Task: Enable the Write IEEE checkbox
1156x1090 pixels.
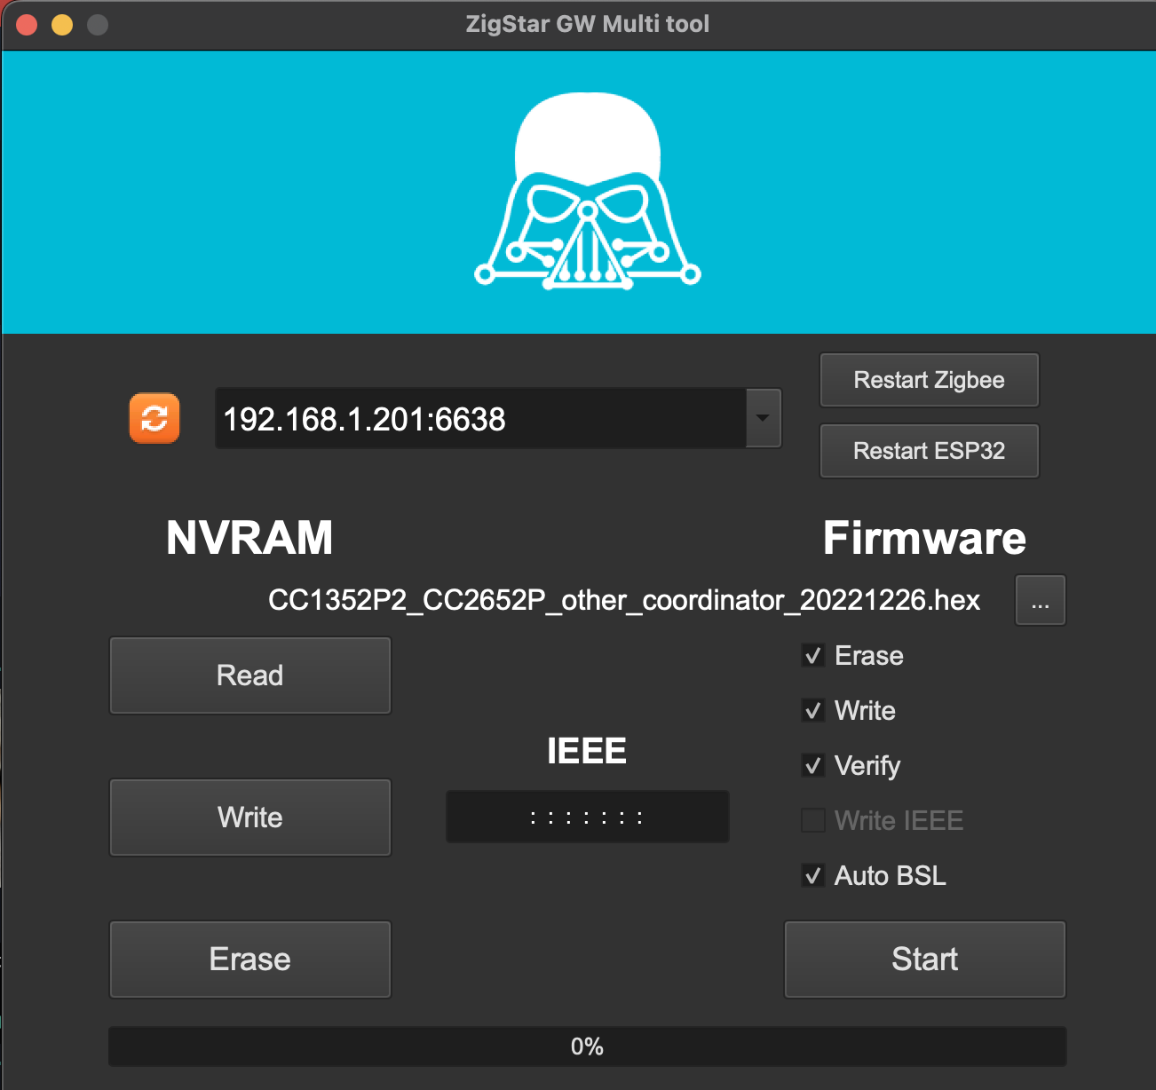Action: pos(812,820)
